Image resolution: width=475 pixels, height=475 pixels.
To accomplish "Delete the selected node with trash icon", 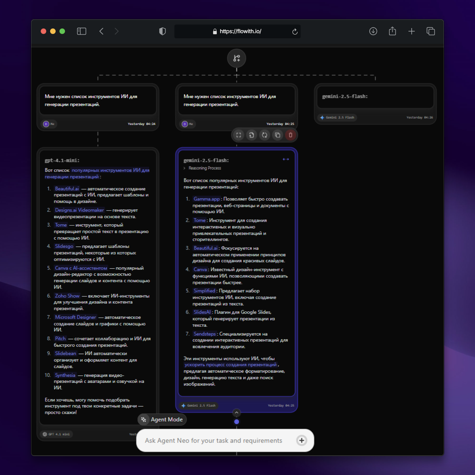I will [291, 135].
